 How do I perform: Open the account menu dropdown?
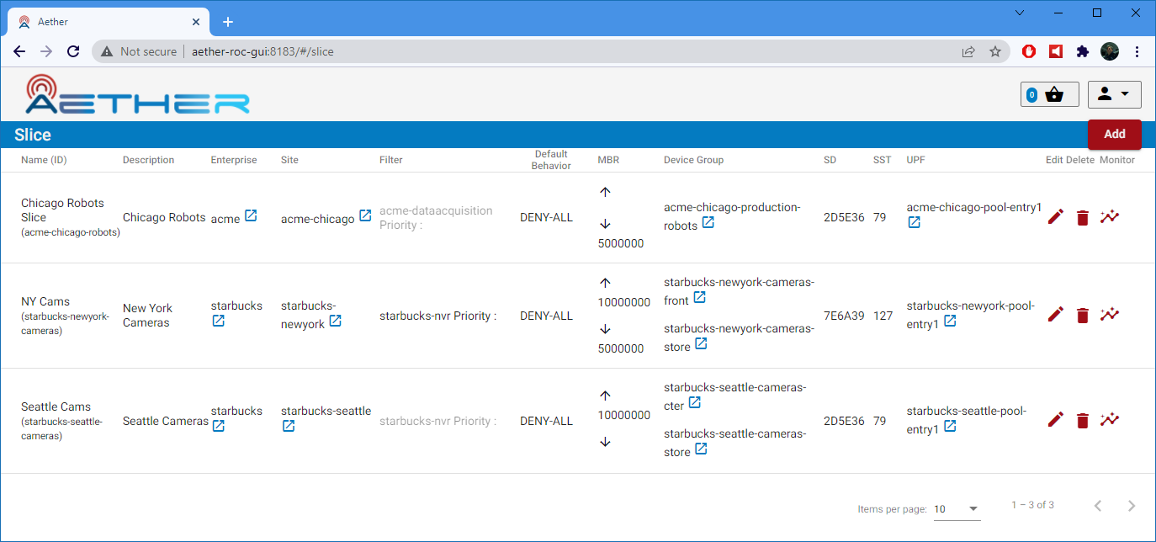coord(1114,94)
